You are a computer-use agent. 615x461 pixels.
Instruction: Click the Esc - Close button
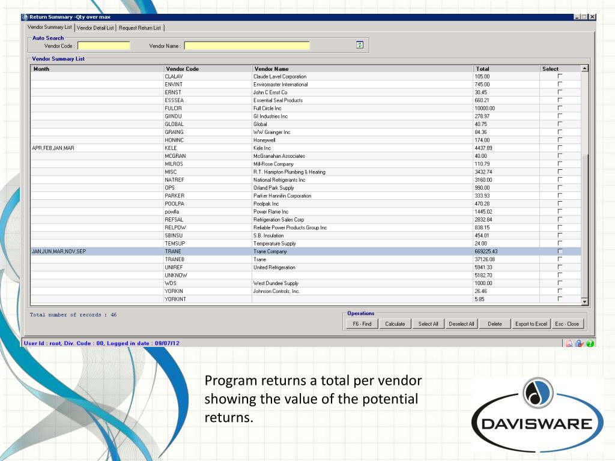[x=567, y=324]
